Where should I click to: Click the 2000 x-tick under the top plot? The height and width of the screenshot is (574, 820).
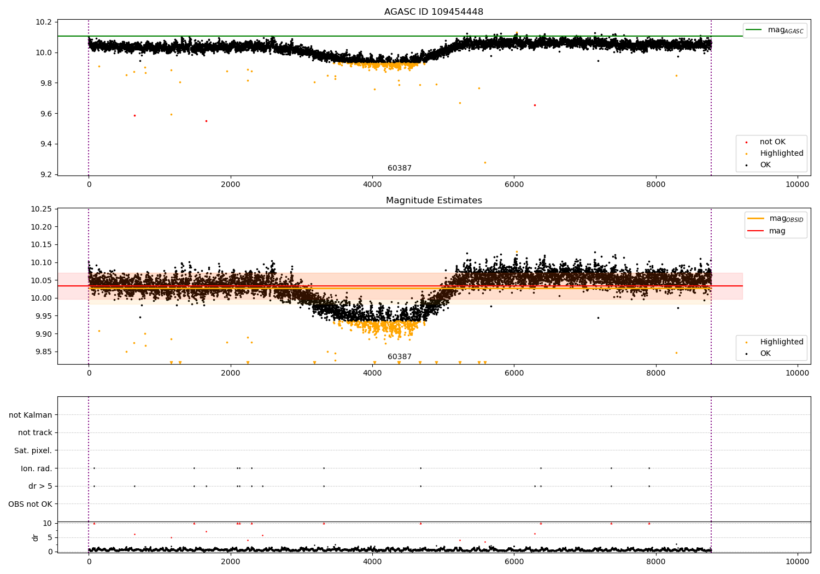point(231,185)
